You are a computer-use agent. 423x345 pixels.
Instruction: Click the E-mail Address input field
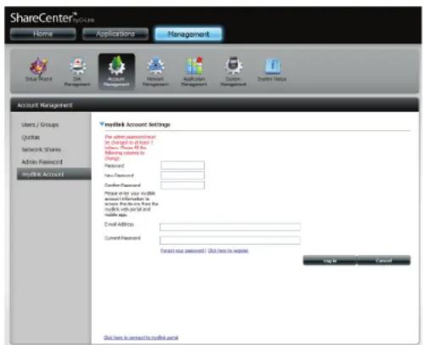(x=230, y=227)
